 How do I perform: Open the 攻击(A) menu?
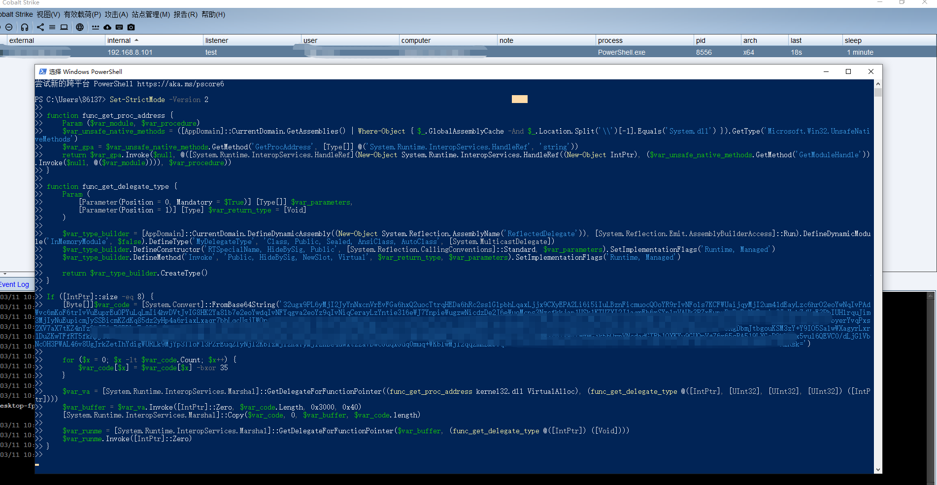coord(116,14)
